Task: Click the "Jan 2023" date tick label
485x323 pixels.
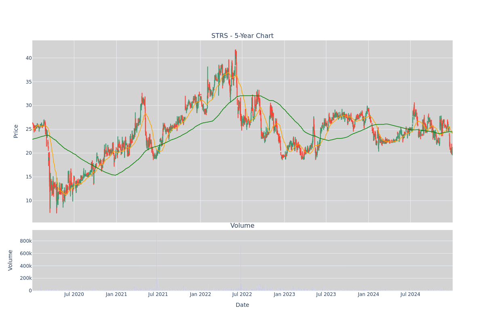Action: (x=284, y=294)
